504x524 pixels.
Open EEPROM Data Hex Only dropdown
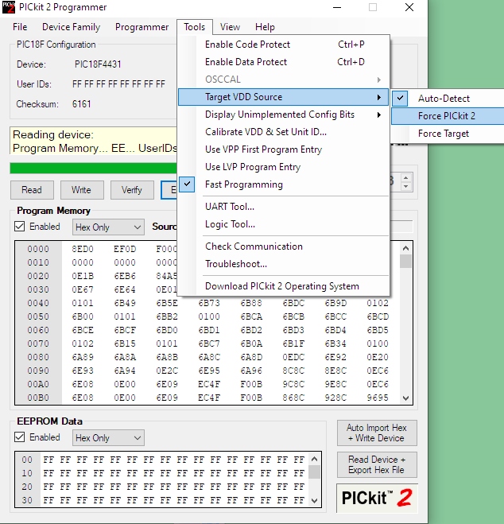coord(108,438)
